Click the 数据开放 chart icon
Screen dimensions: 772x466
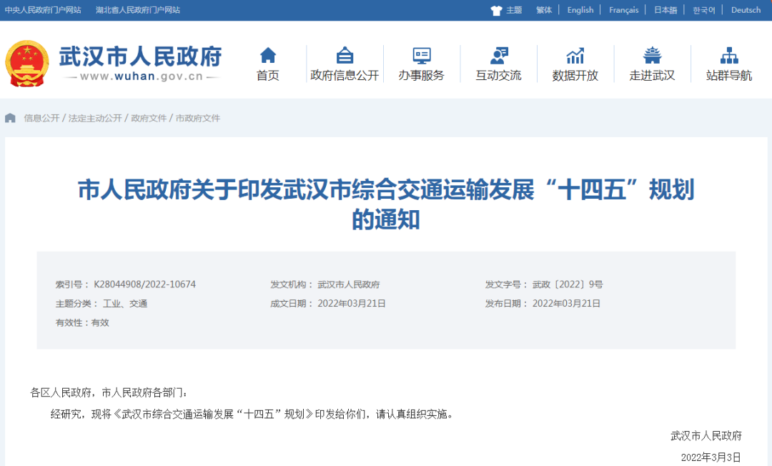[x=575, y=56]
